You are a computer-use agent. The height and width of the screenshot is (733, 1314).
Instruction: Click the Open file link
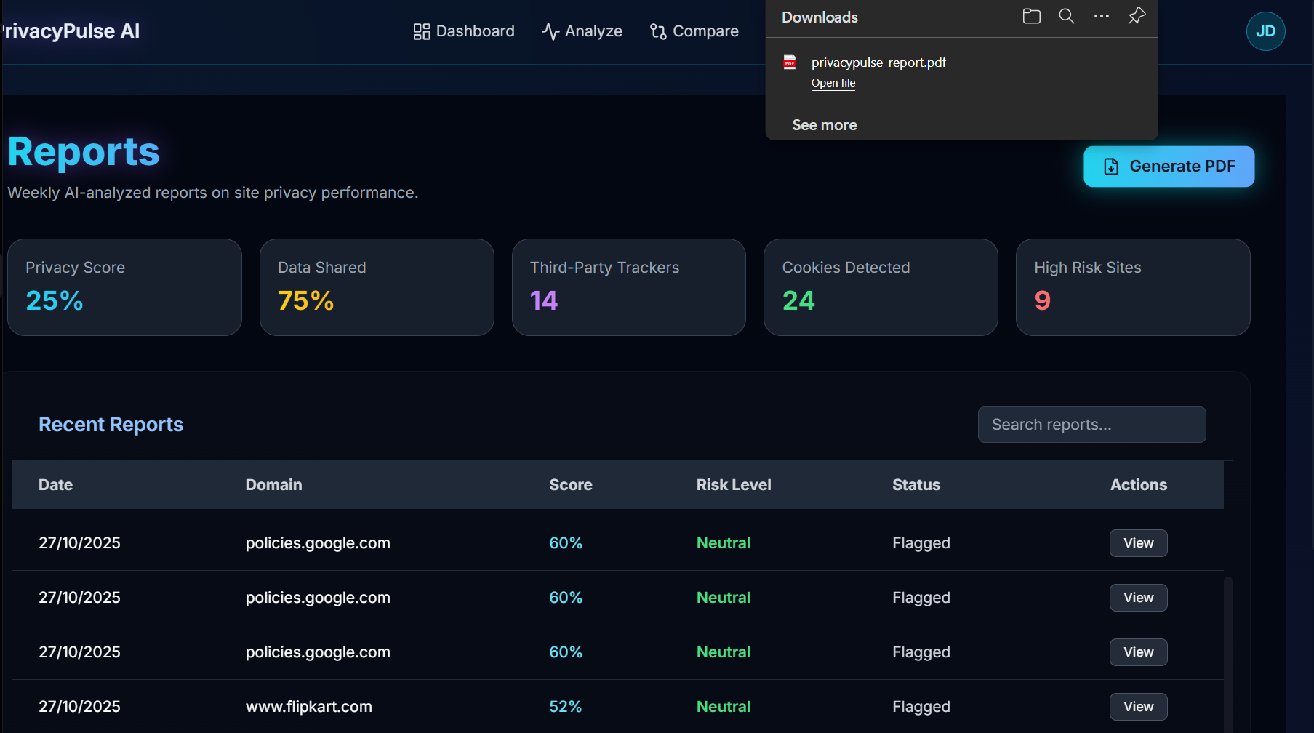833,83
